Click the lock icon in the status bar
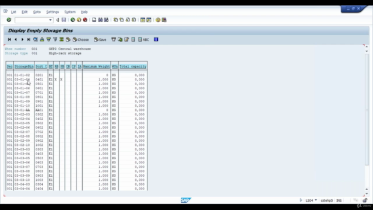373x210 pixels. click(x=365, y=200)
